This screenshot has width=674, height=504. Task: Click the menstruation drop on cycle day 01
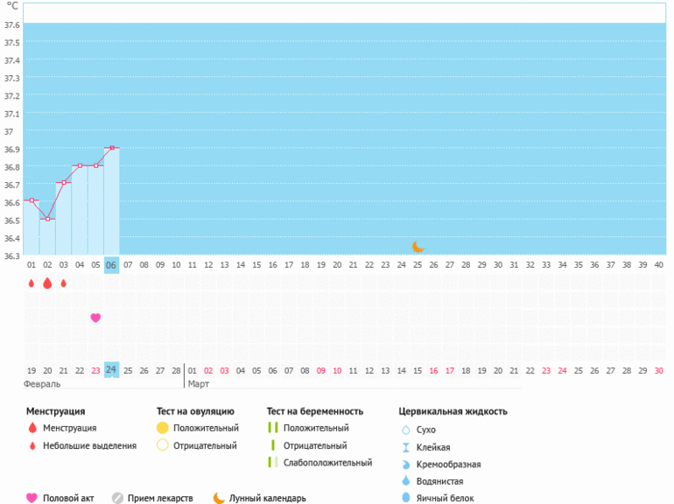[32, 283]
